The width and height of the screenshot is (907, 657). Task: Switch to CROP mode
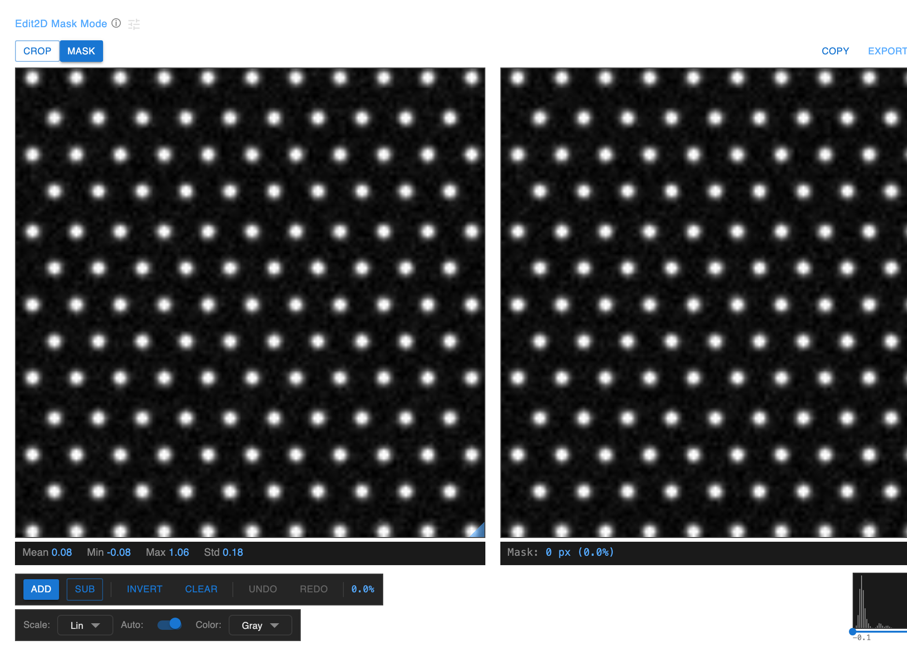tap(37, 51)
